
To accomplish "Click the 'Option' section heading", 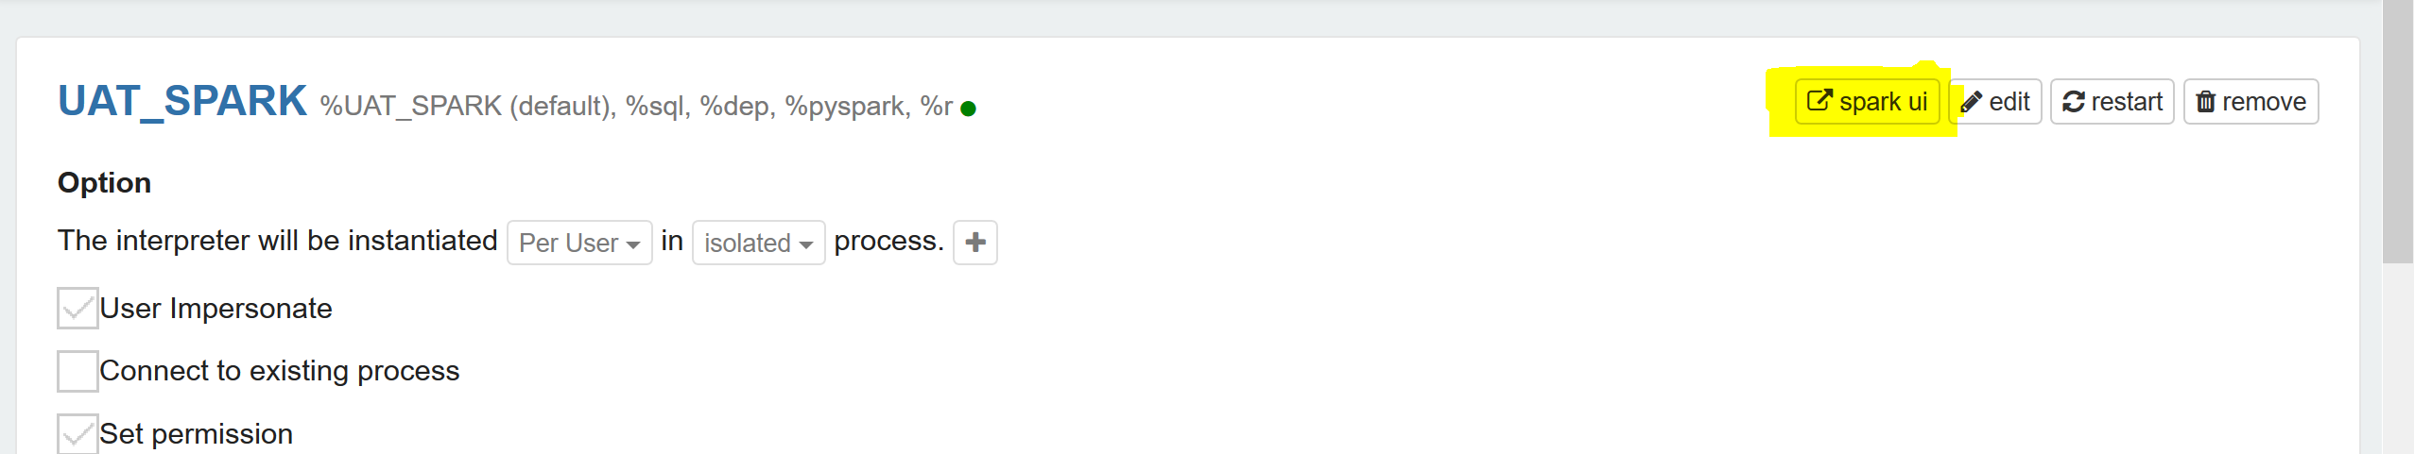I will coord(104,182).
